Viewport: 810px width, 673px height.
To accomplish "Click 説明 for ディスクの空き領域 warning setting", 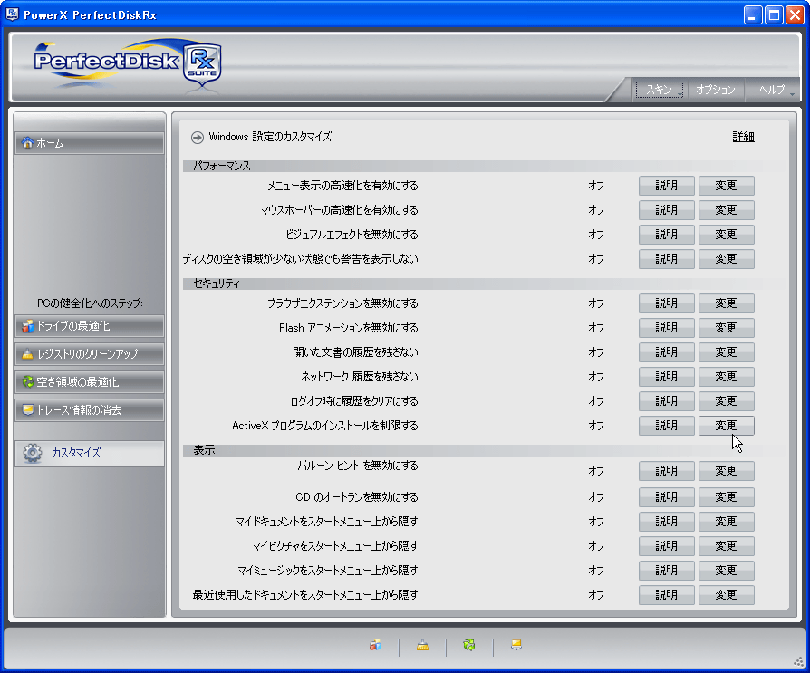I will 666,259.
